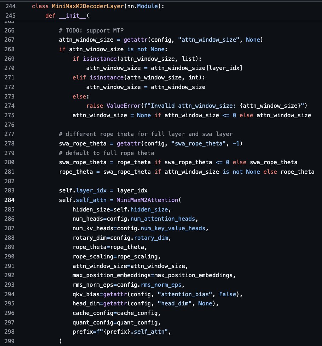
Task: Click nn.Module base class in header
Action: (x=142, y=6)
